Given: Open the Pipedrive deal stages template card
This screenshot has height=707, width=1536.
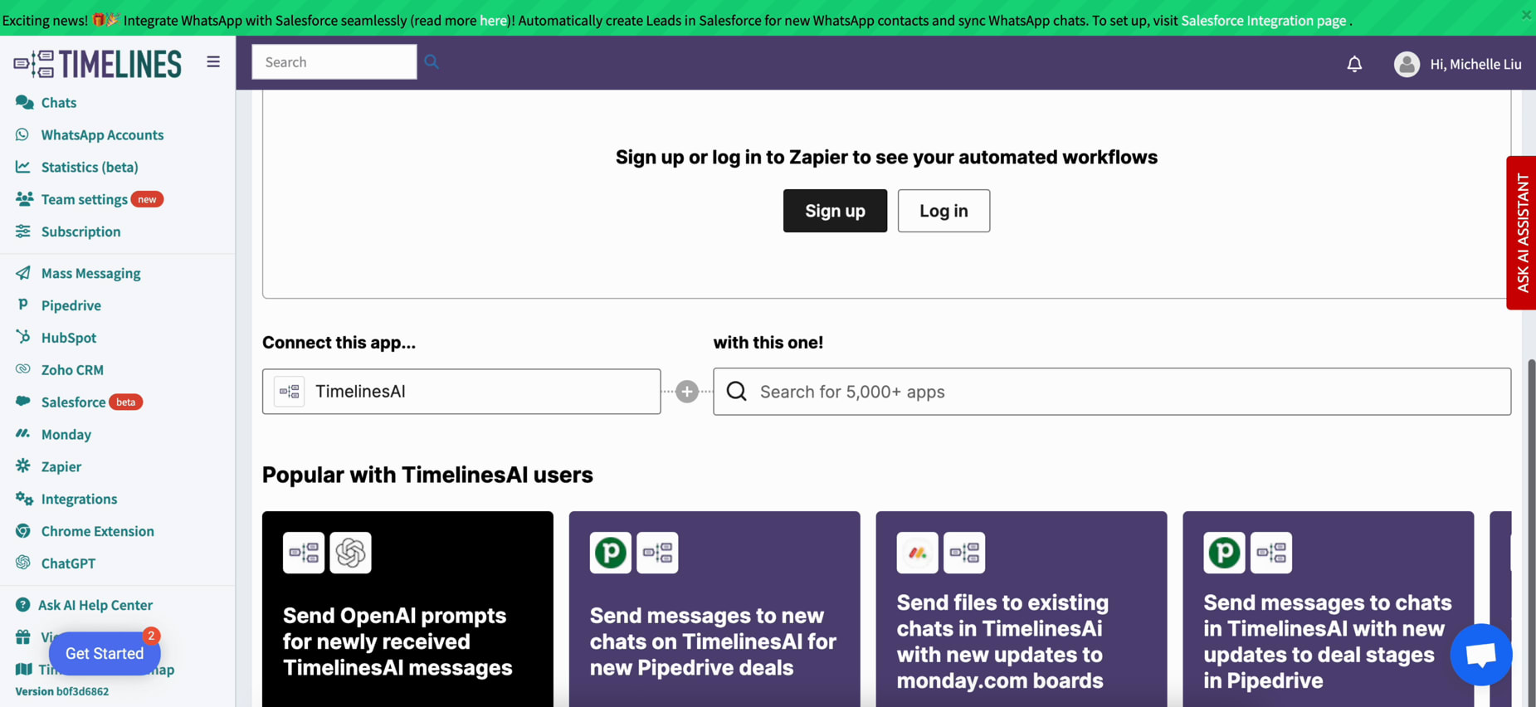Looking at the screenshot, I should (x=1329, y=609).
